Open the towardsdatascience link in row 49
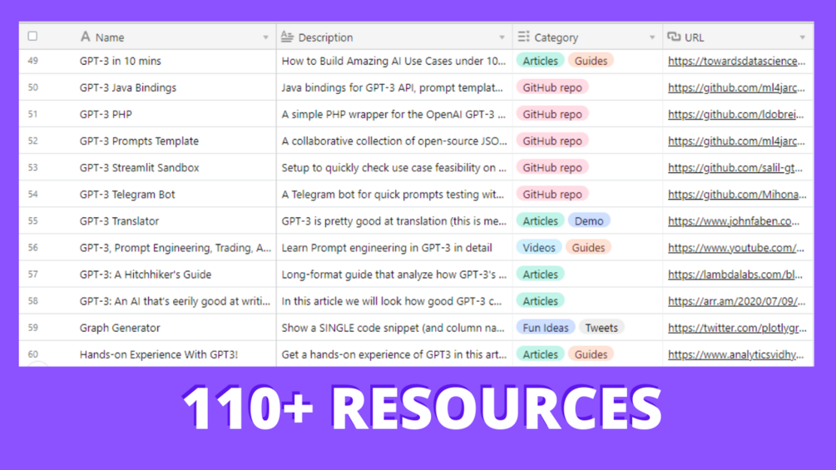This screenshot has width=836, height=470. tap(736, 61)
